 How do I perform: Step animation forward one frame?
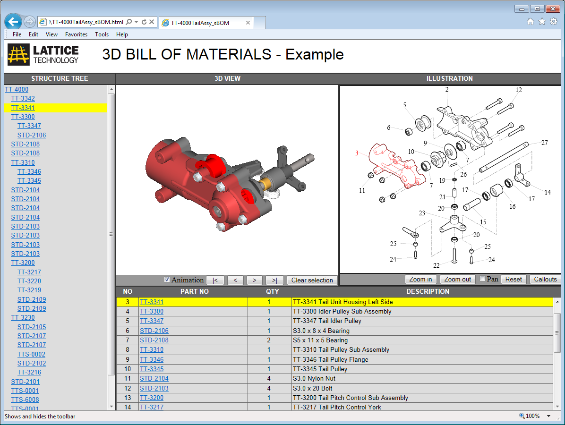tap(255, 280)
